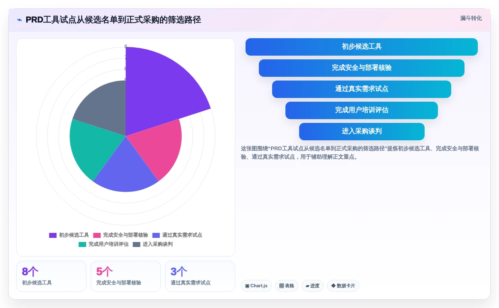Toggle the purple 初步候选工具 legend swatch

pyautogui.click(x=53, y=235)
